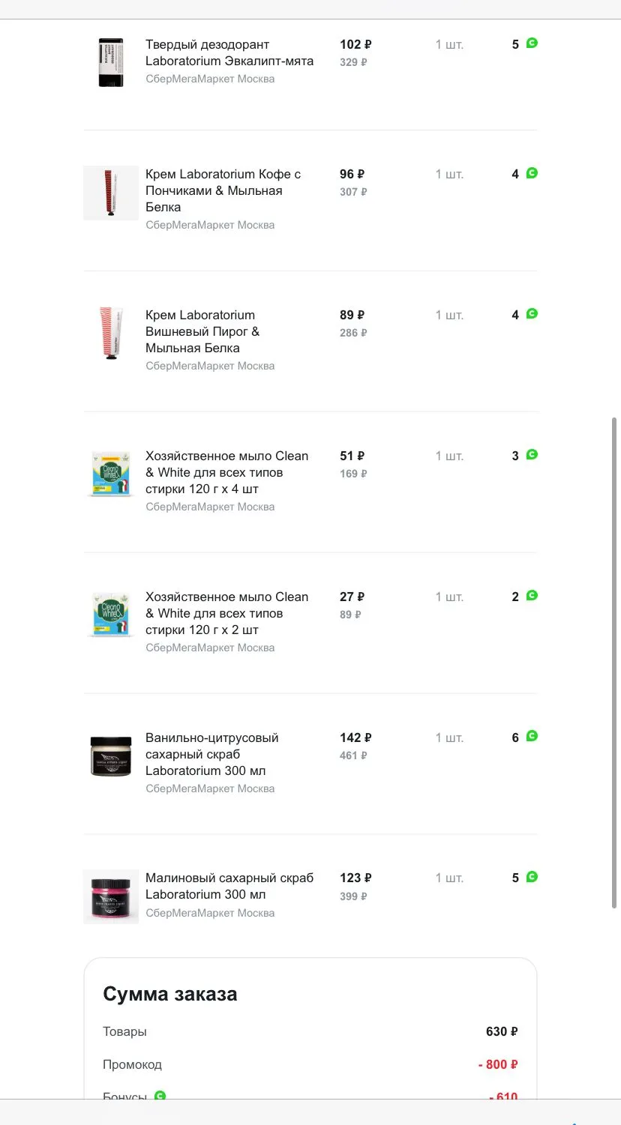Click green bonus icon on Кофе с Пончиками row
Screen dimensions: 621x1125
coord(532,173)
